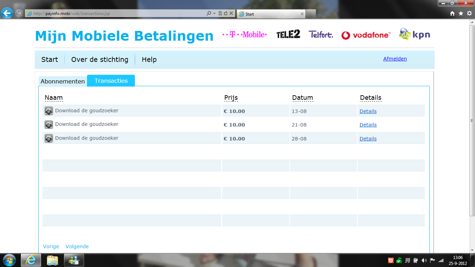475x267 pixels.
Task: Open the Tools gear icon
Action: pos(469,14)
